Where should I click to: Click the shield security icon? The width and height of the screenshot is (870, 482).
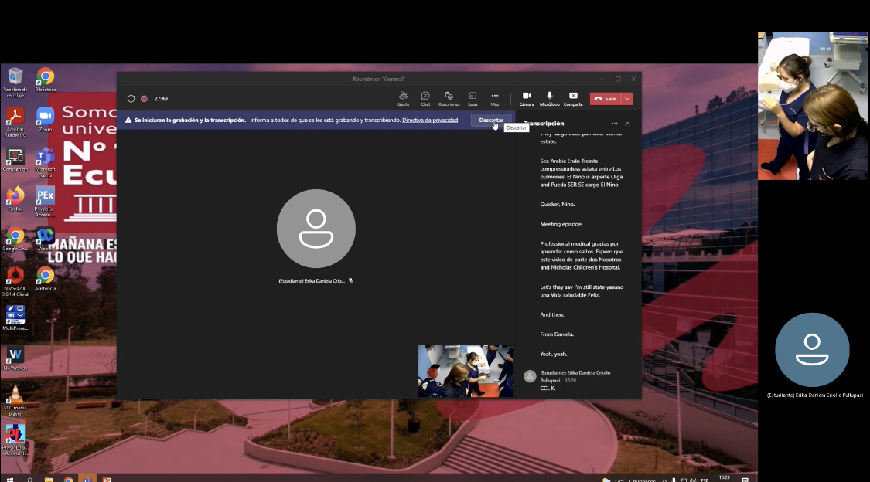click(x=131, y=99)
